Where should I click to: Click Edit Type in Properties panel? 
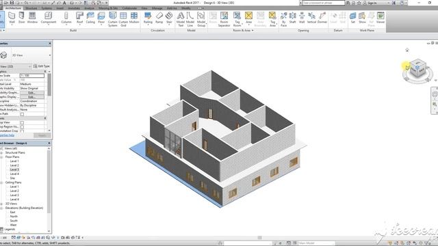[x=41, y=66]
